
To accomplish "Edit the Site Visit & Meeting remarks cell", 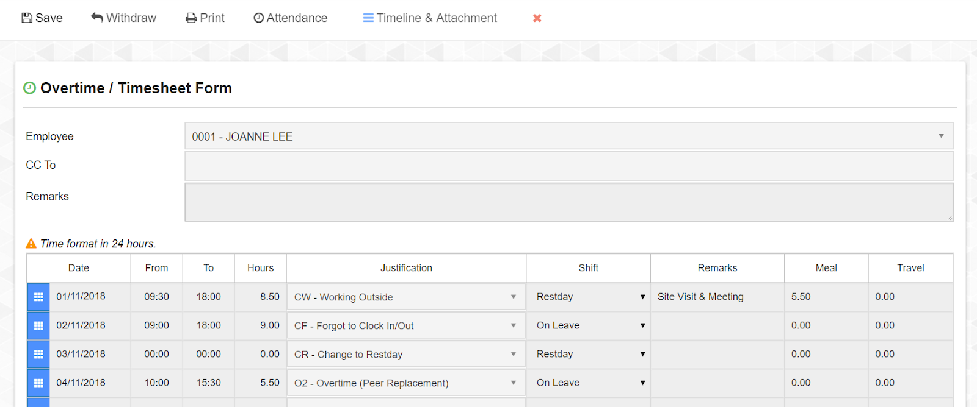I will 717,297.
